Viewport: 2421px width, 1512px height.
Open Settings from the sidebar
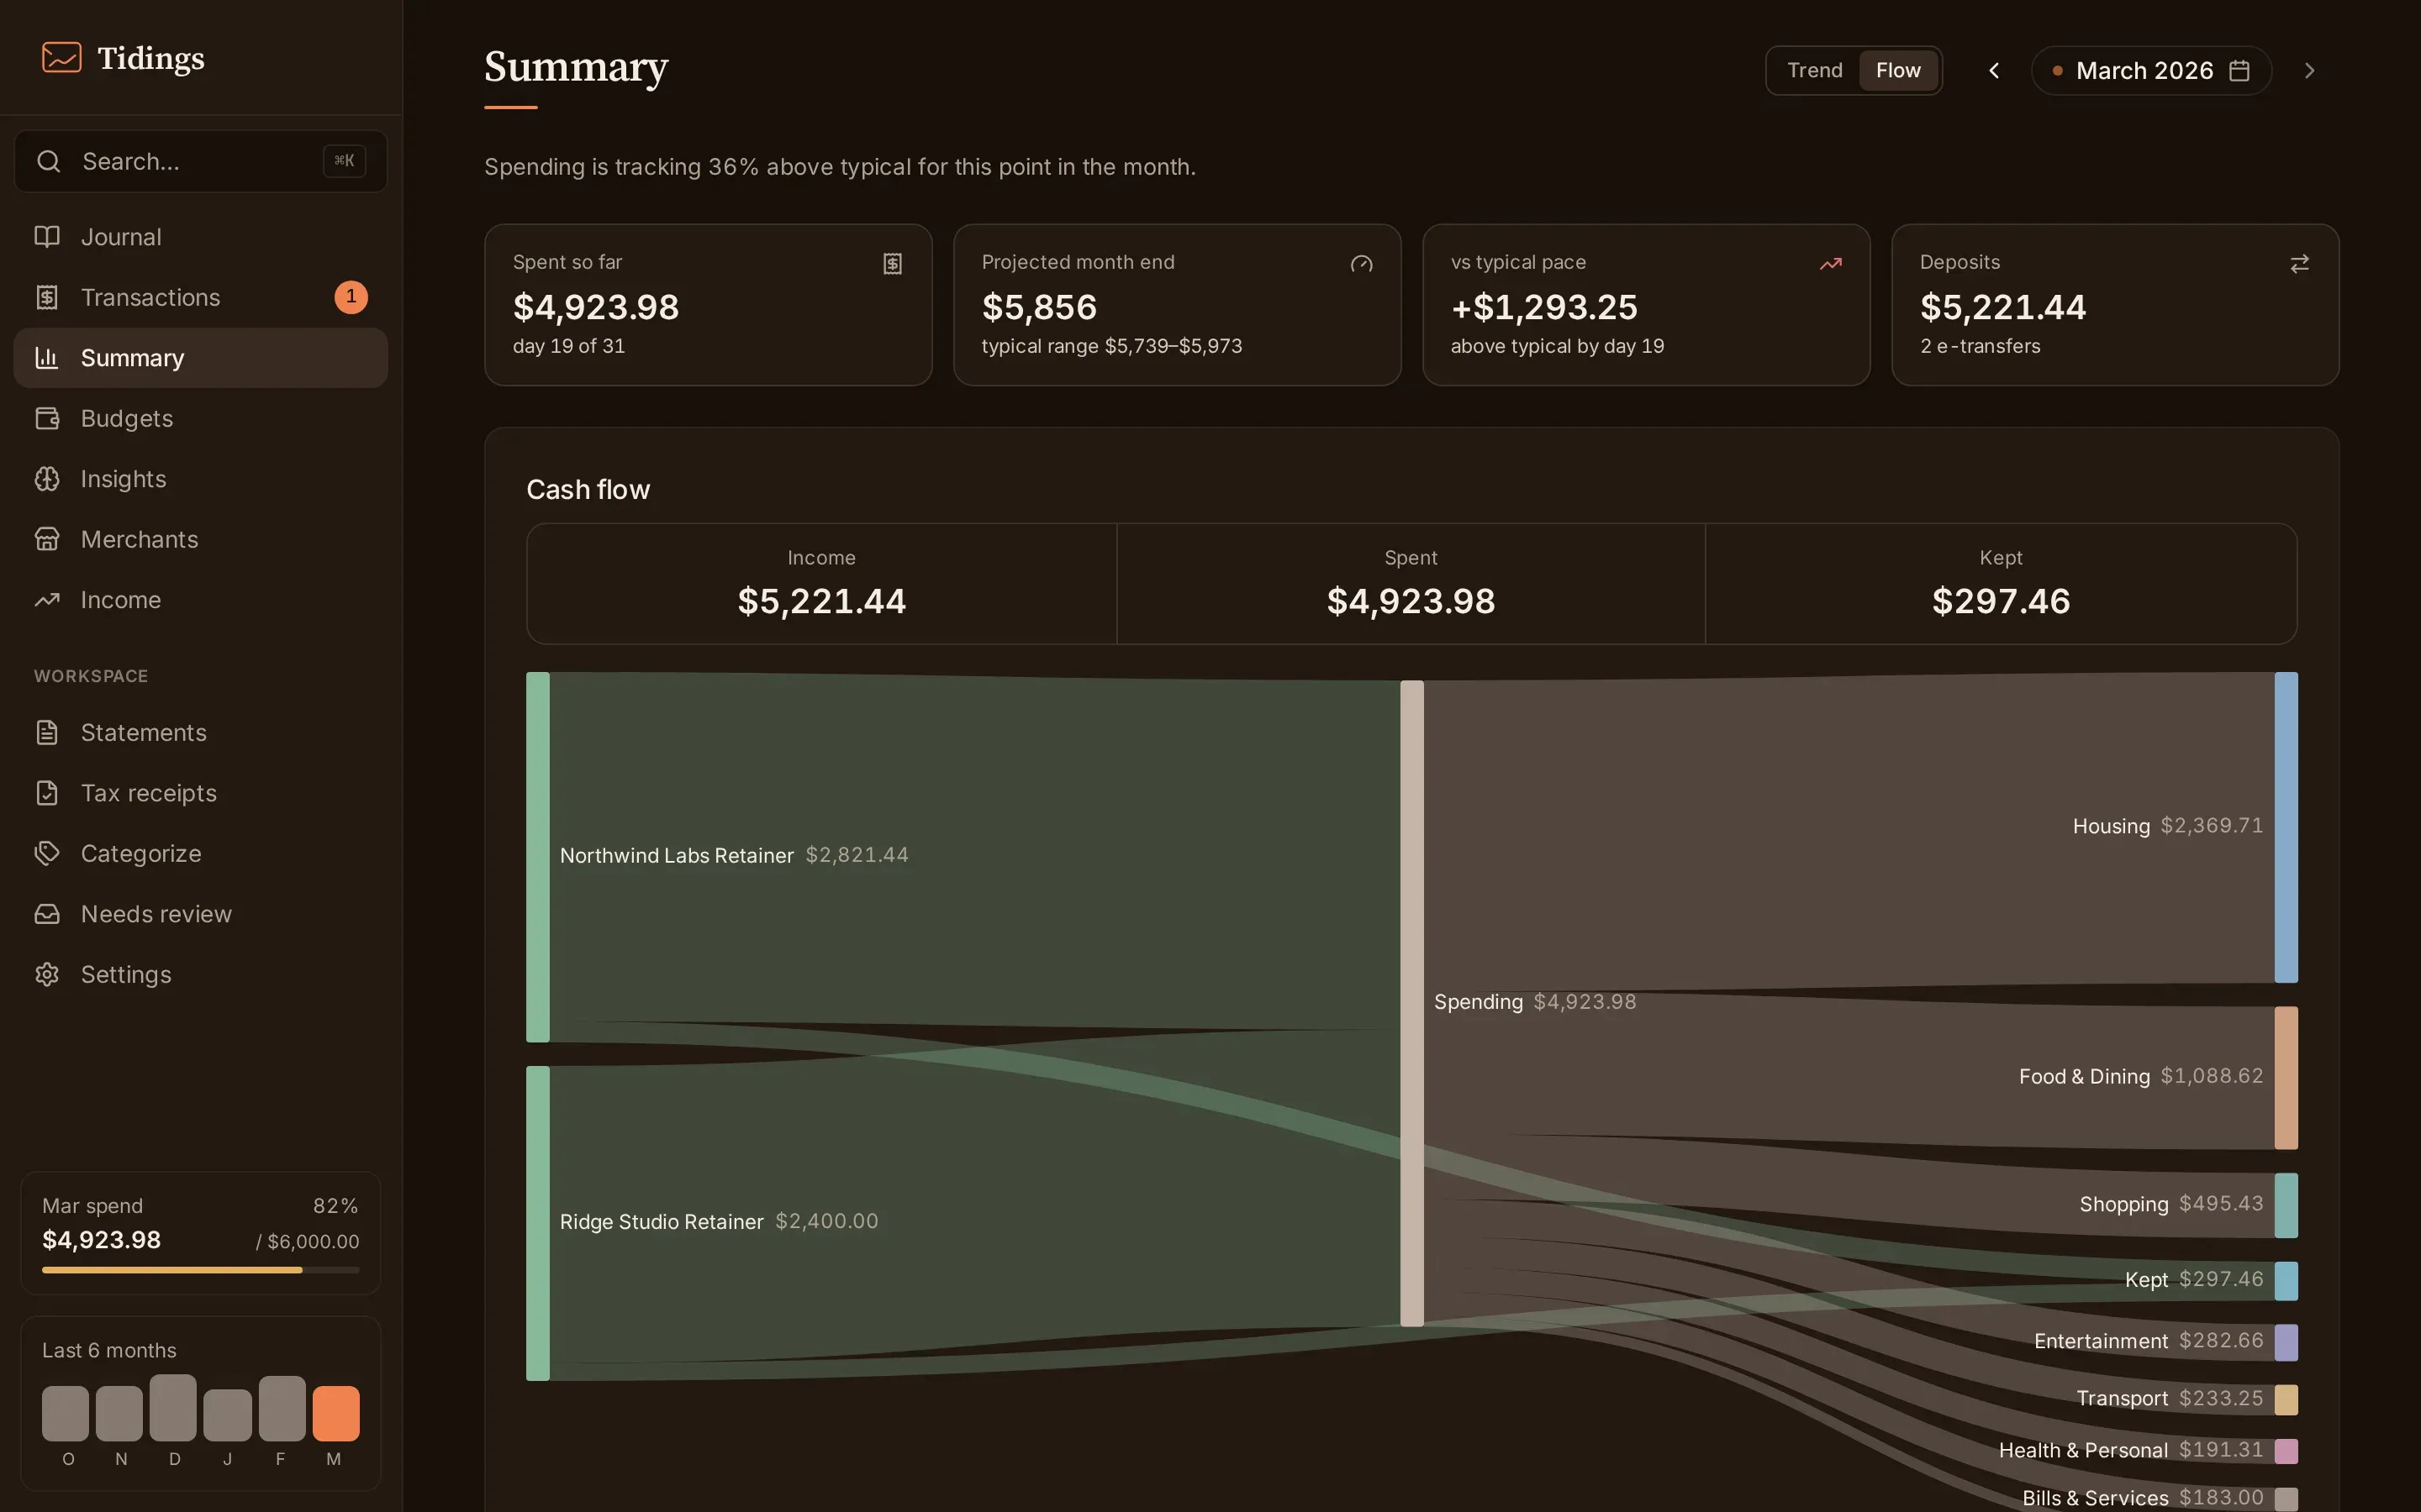point(201,974)
